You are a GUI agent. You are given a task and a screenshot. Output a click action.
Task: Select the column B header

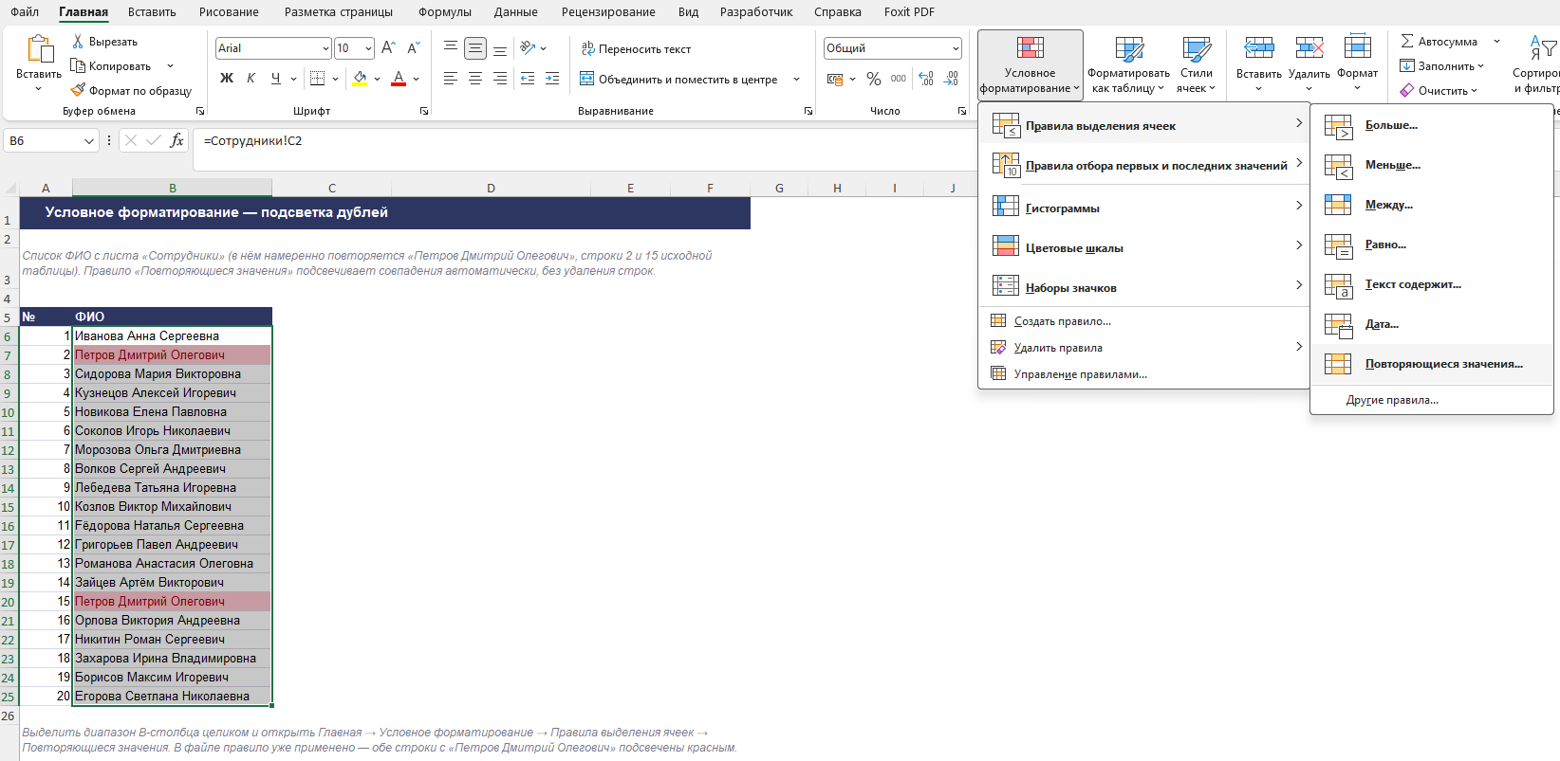[x=172, y=188]
